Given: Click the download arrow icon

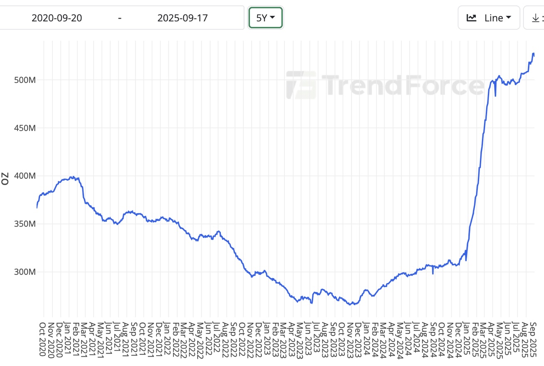Looking at the screenshot, I should coord(535,18).
